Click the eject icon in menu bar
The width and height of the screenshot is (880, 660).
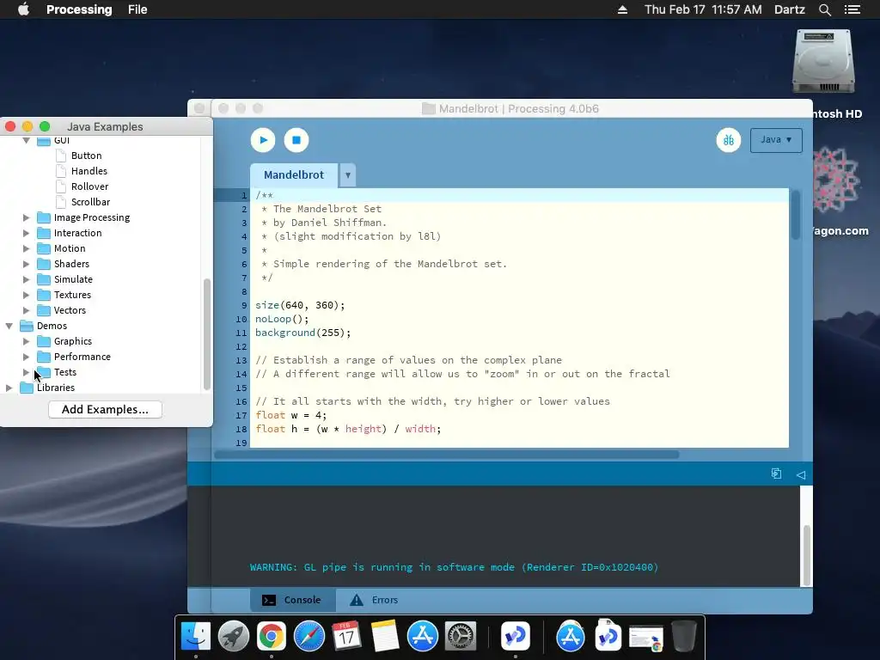[x=622, y=9]
